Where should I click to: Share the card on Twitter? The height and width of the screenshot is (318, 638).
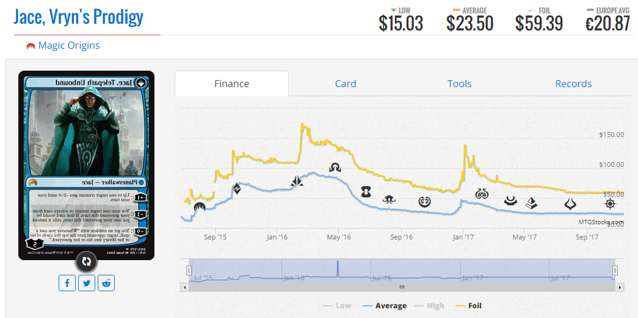(x=87, y=283)
